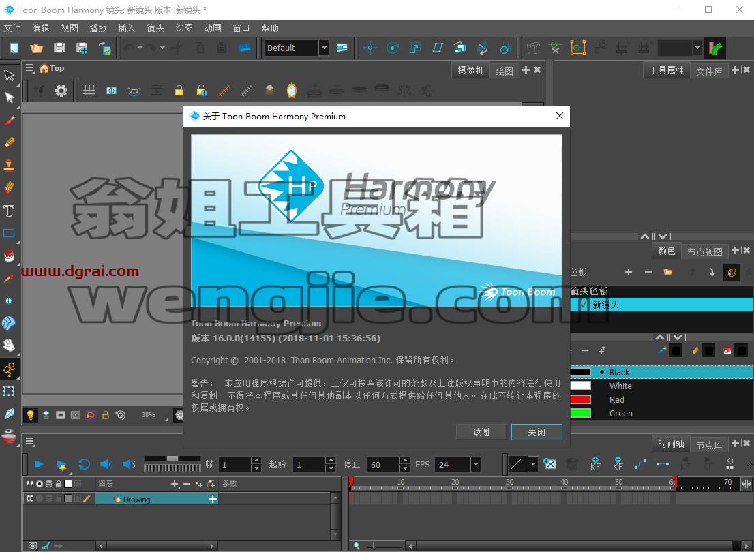Toggle checkbox next to 新镜头 palette
Screen dimensions: 754x552
[583, 305]
